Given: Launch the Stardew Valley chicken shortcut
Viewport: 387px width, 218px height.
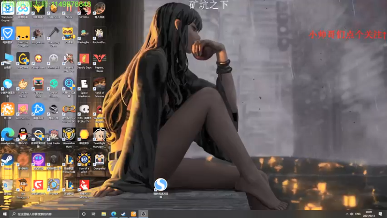Looking at the screenshot, I should (x=23, y=87).
